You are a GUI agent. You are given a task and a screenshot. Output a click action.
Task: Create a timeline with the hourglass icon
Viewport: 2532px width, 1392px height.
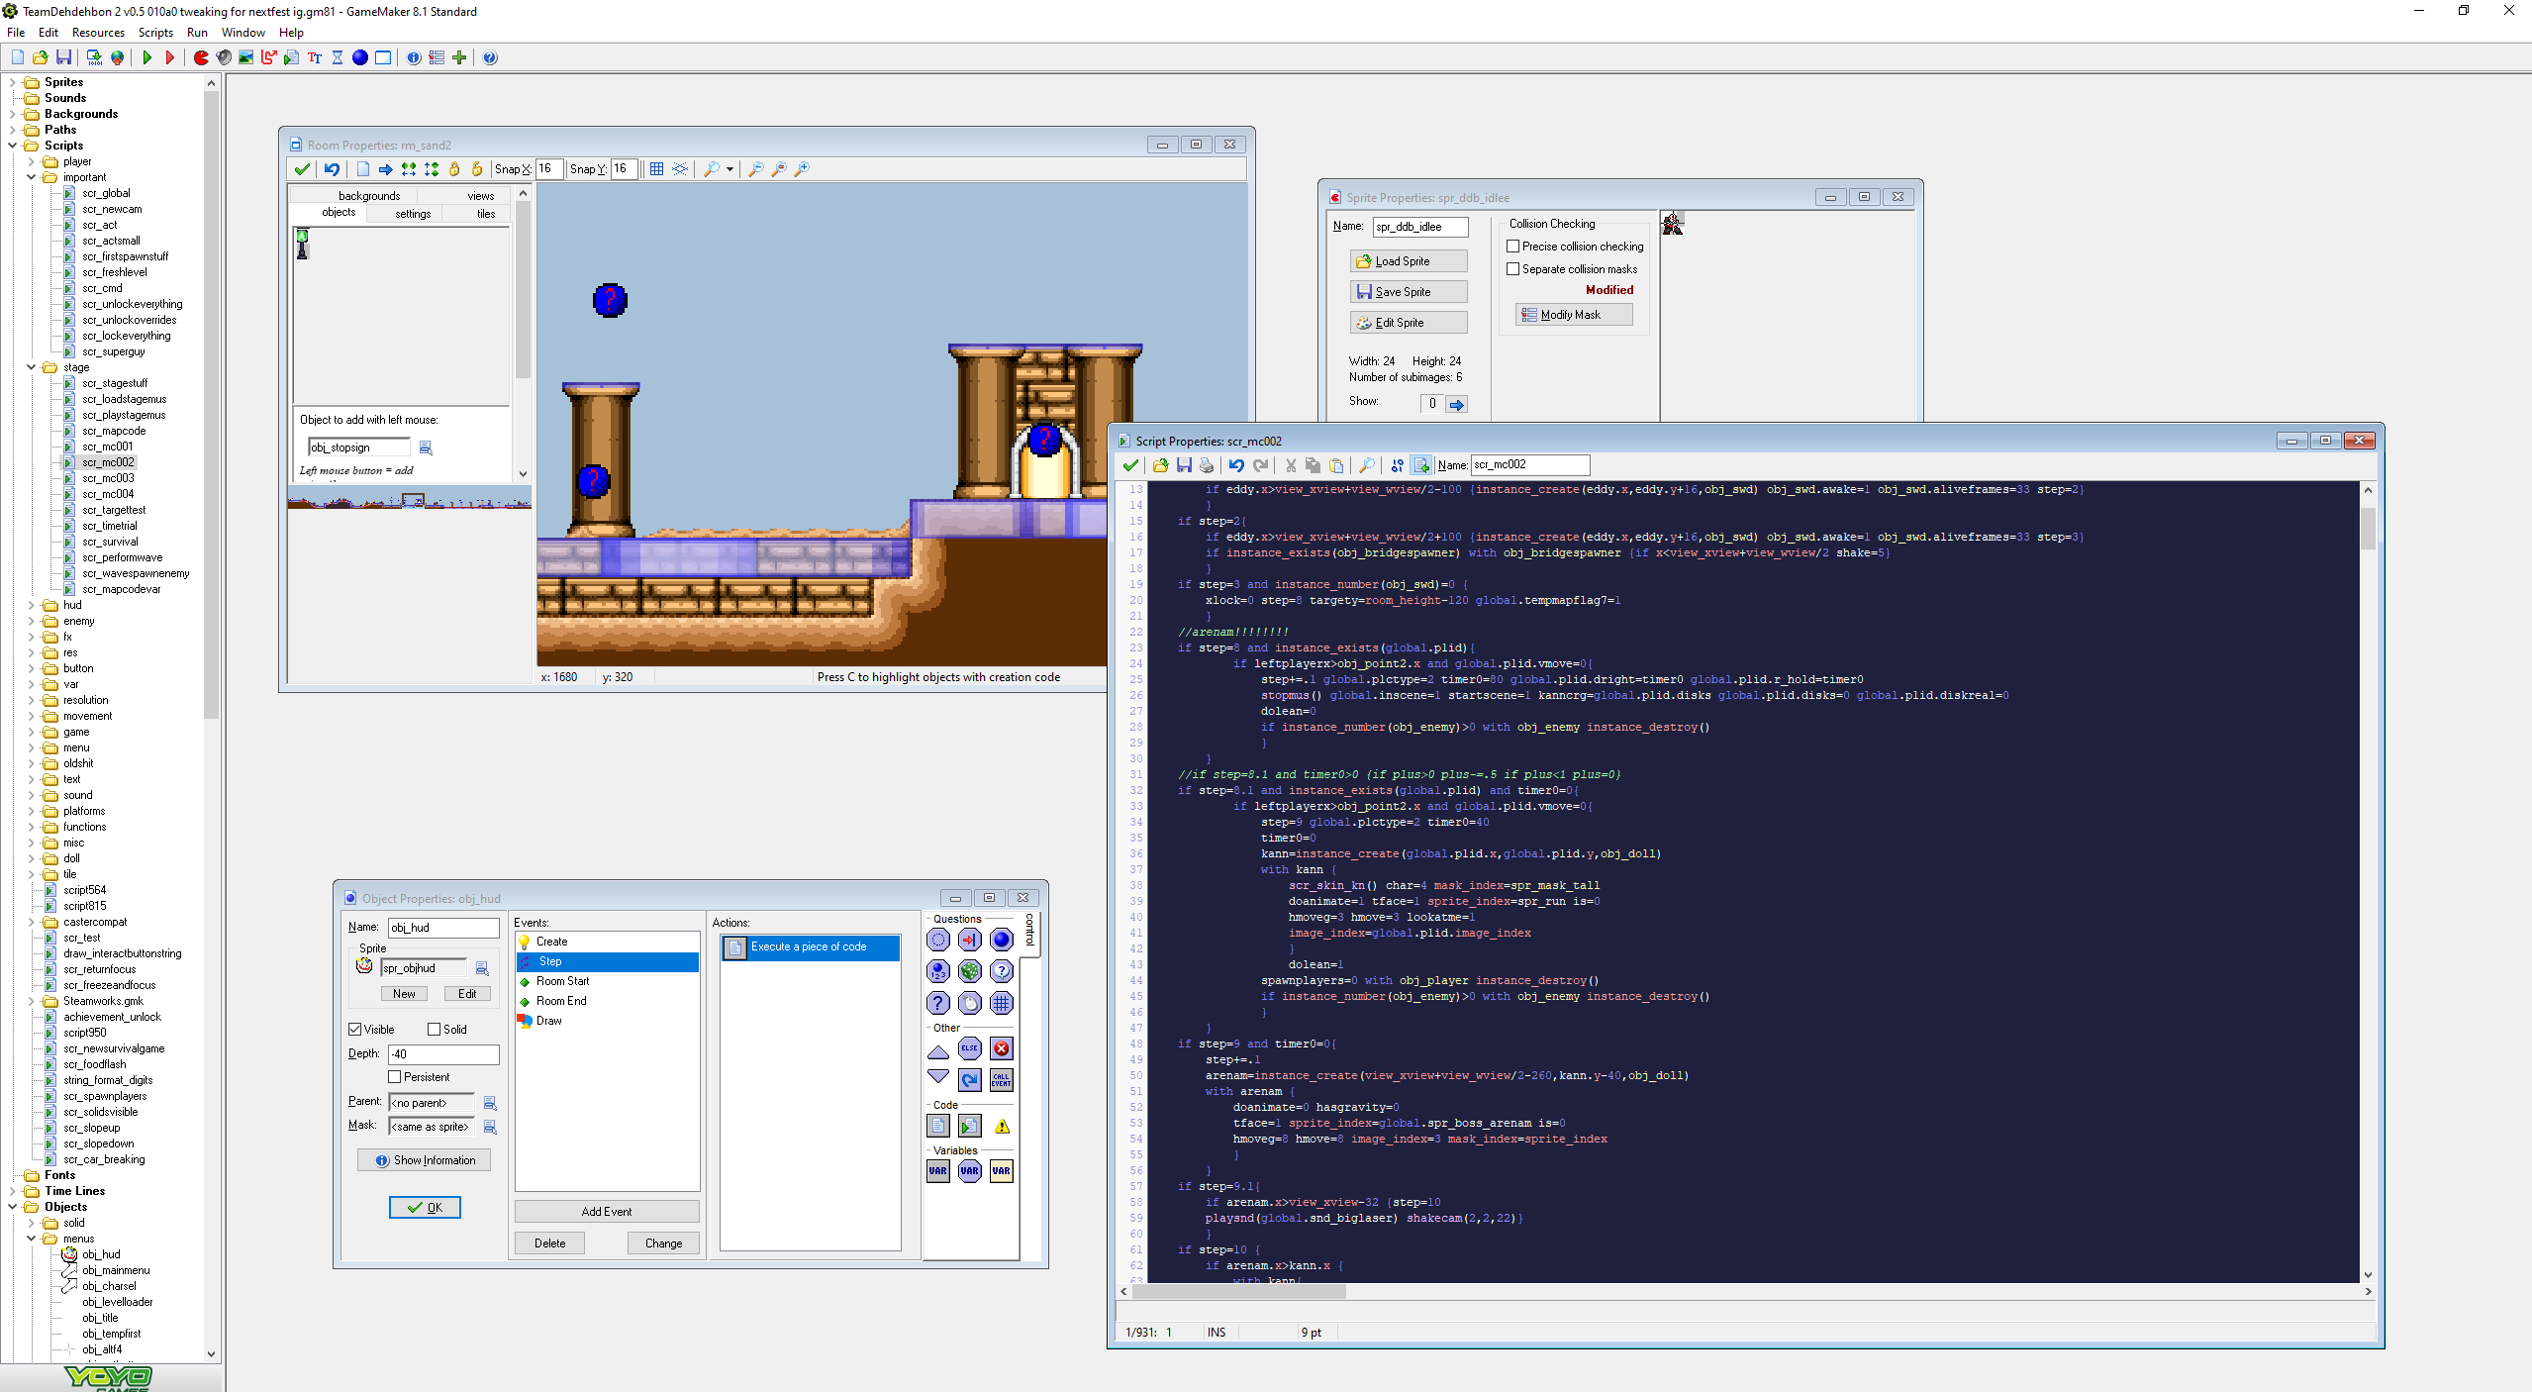pos(338,57)
